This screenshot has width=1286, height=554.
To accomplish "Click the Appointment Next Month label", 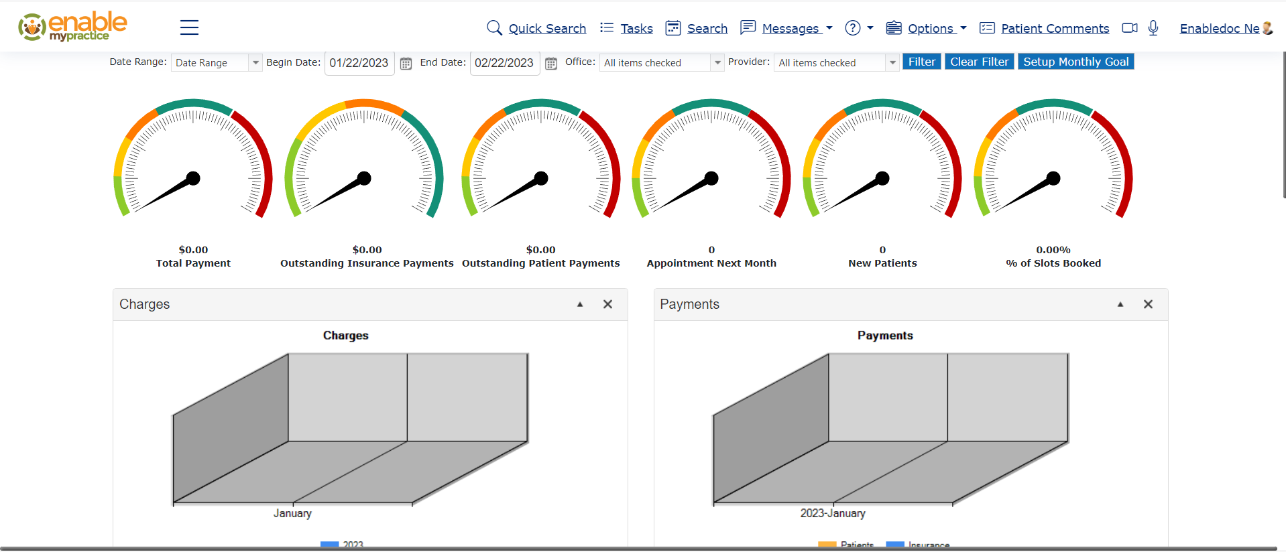I will 711,263.
